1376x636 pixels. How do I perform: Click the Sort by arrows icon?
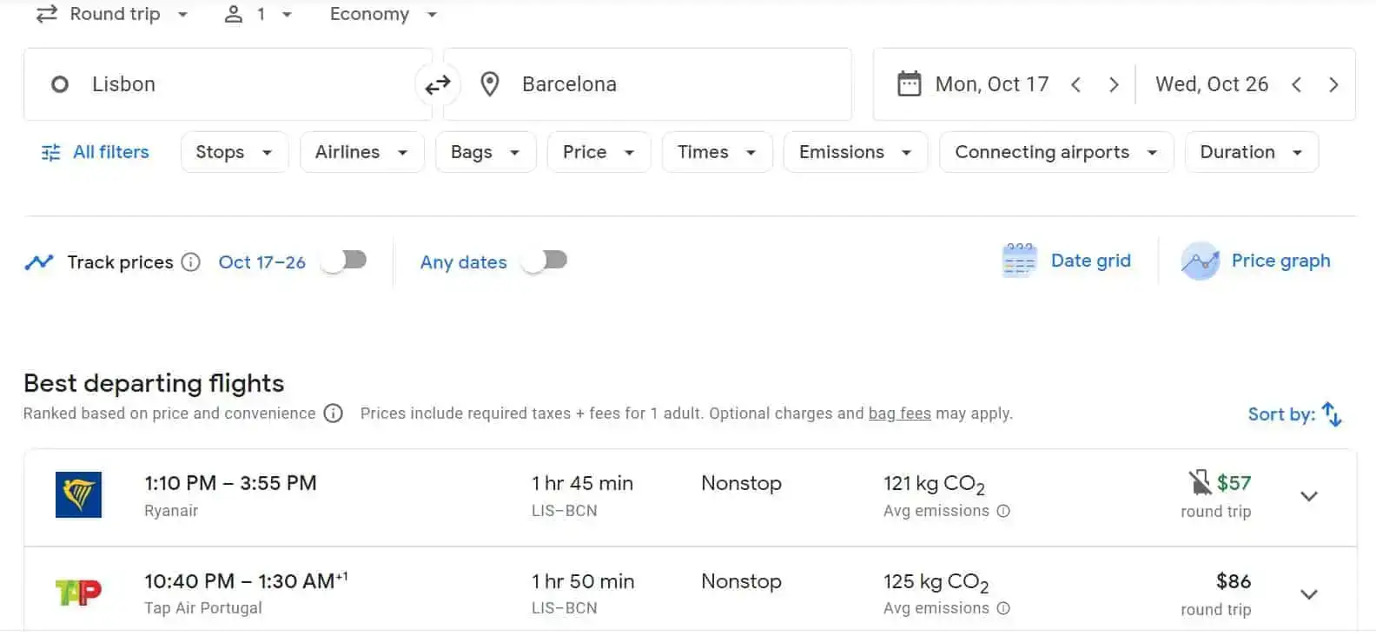click(x=1332, y=414)
